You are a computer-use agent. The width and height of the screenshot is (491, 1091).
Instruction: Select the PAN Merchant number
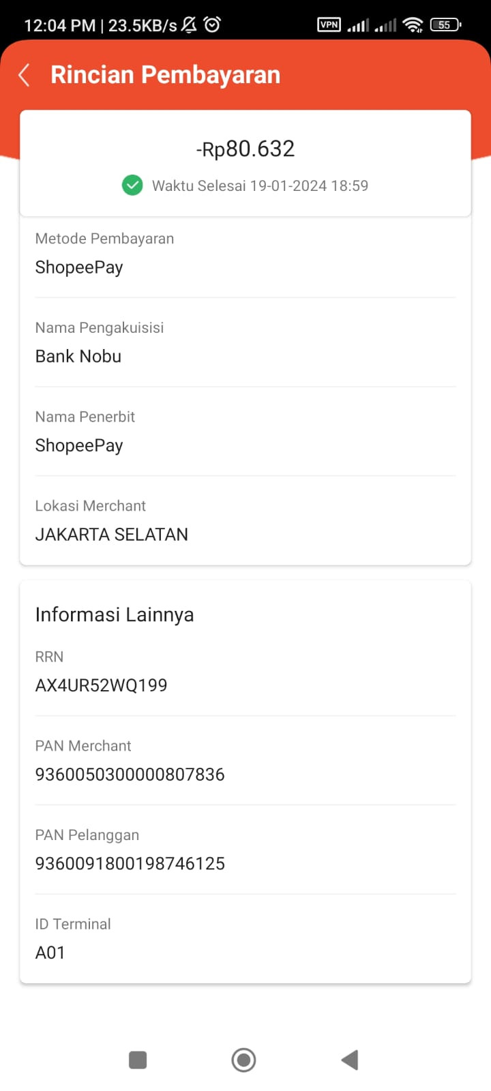[130, 774]
